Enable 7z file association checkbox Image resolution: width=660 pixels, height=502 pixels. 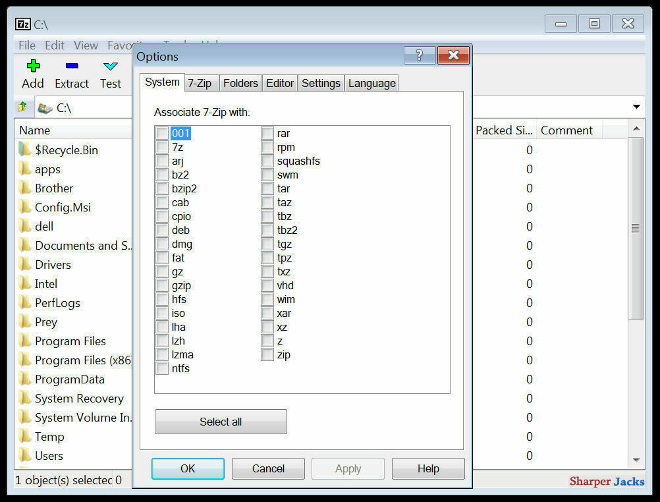click(162, 147)
